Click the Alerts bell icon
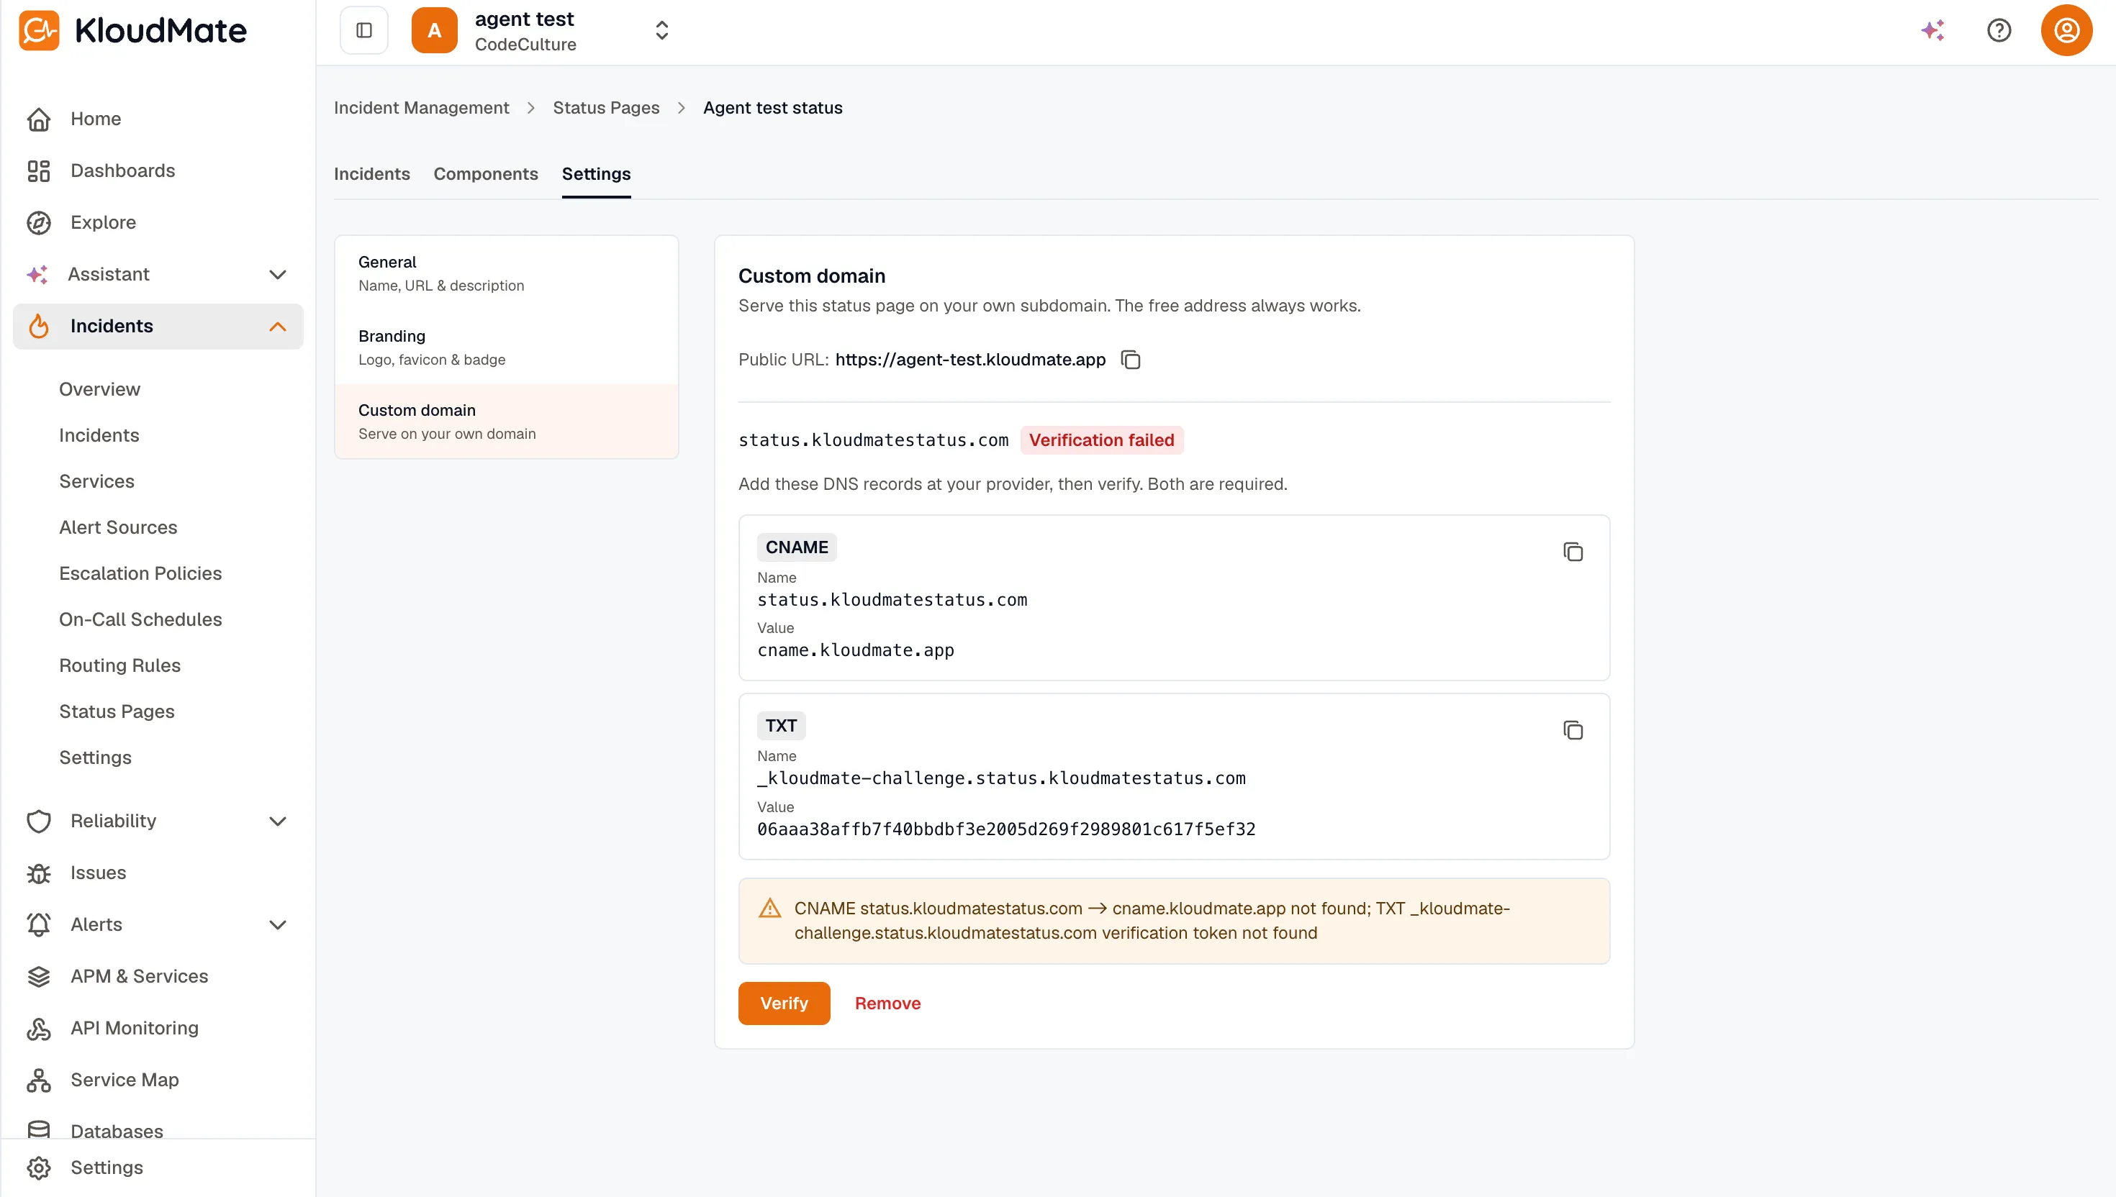Image resolution: width=2116 pixels, height=1197 pixels. [x=39, y=925]
